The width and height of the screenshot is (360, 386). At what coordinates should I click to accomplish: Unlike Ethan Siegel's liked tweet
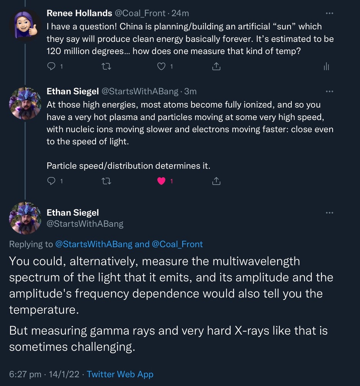[161, 181]
